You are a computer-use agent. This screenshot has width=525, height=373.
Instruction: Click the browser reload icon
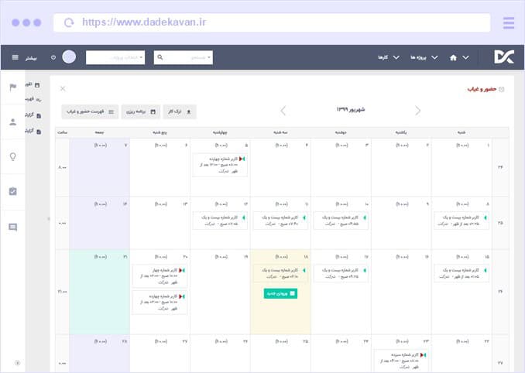[x=70, y=22]
